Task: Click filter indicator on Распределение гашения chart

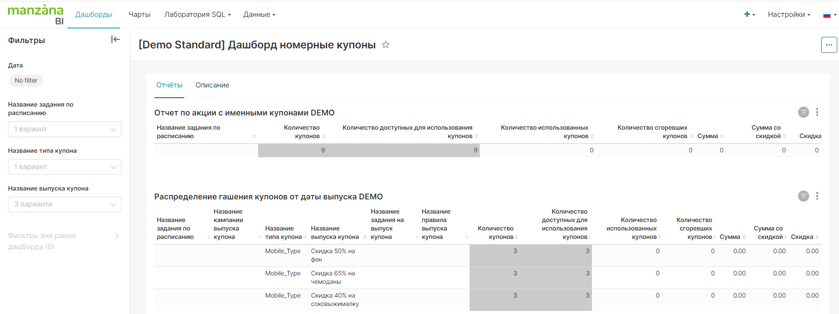Action: coord(803,196)
